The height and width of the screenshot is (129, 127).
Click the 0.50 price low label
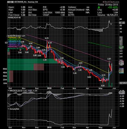[x=103, y=85]
